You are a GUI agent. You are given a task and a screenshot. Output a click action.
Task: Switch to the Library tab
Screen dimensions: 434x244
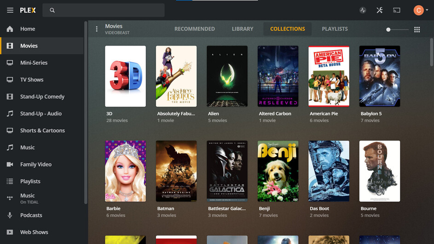coord(243,29)
